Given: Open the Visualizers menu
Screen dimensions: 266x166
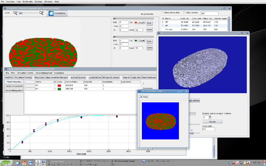Looking at the screenshot, I should click(x=59, y=73).
